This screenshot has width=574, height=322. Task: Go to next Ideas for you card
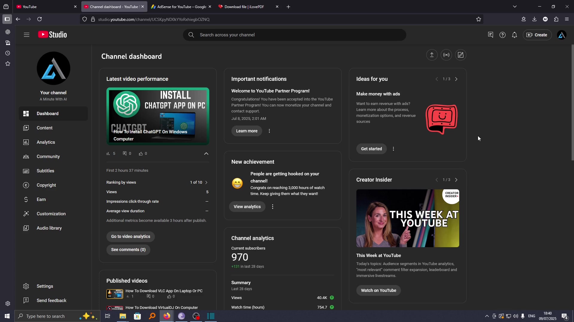456,79
